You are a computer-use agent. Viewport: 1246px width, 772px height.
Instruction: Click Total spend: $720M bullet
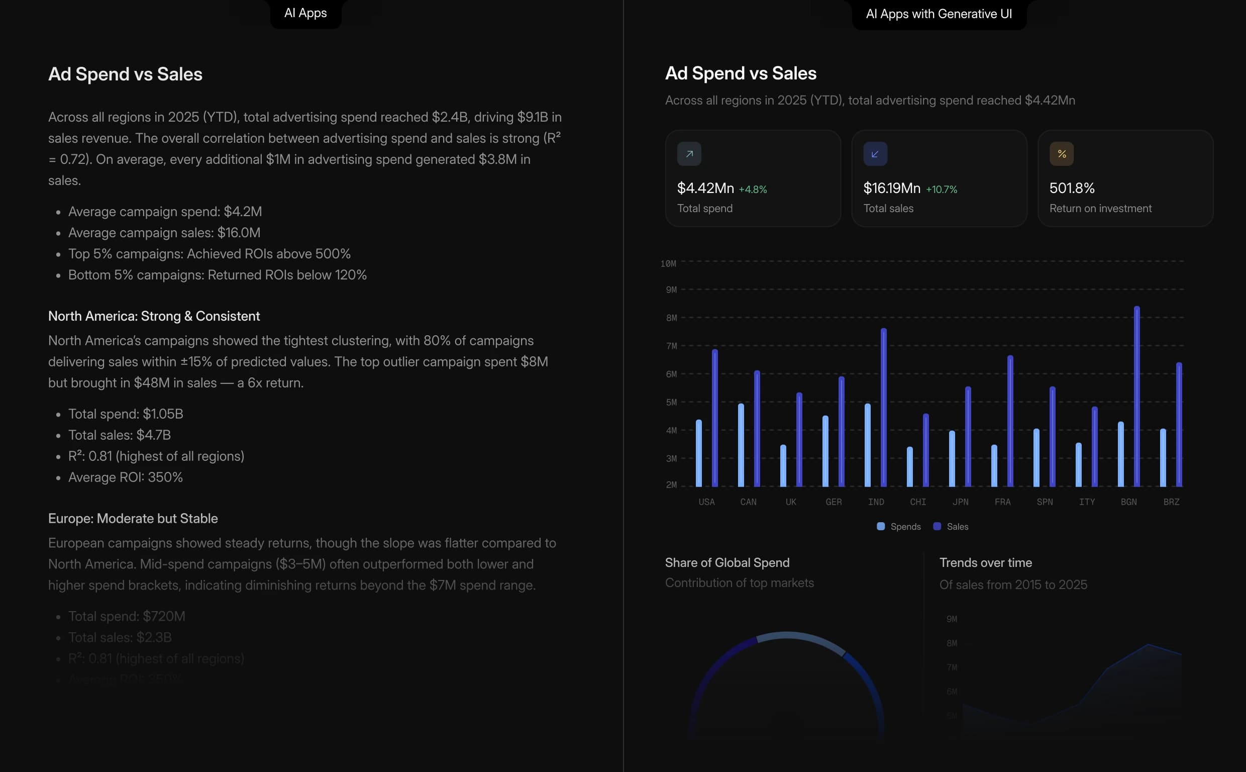[127, 616]
